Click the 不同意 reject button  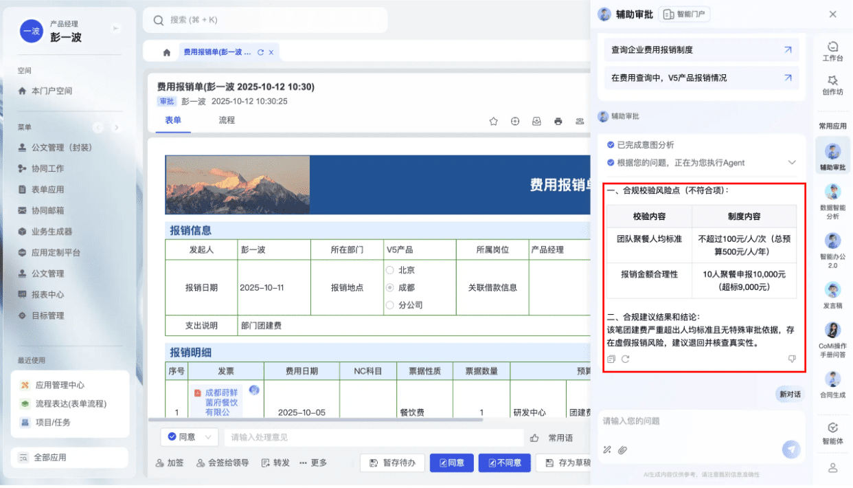click(505, 463)
